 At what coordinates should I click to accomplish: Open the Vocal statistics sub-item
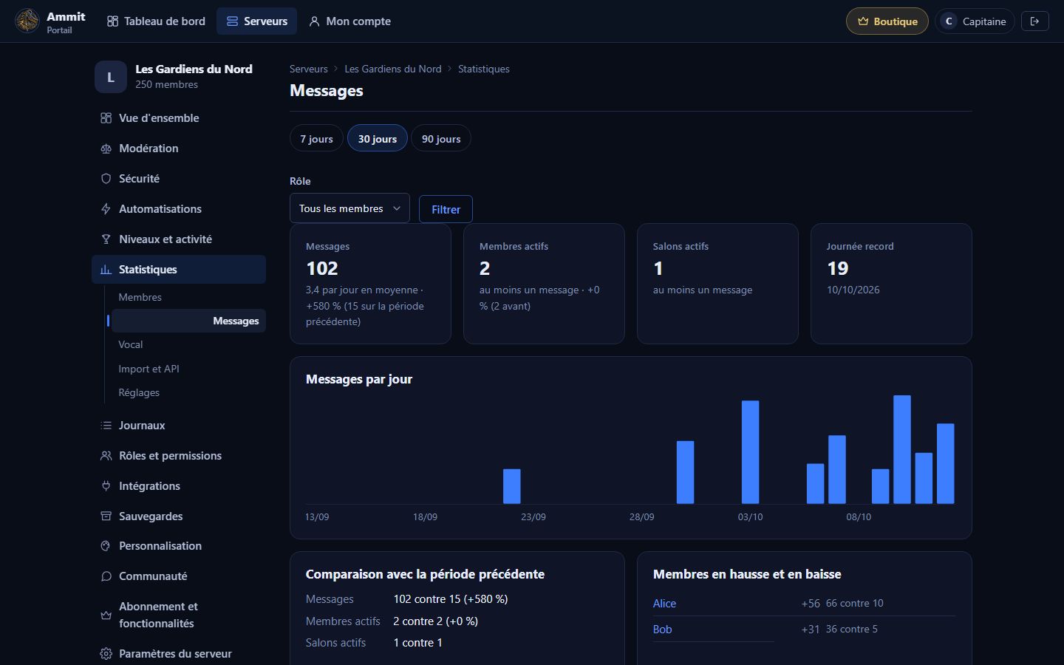pos(188,344)
